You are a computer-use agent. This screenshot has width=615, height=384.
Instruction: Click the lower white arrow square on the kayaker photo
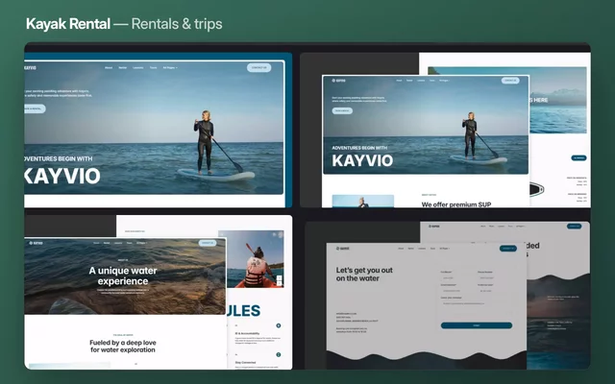coord(279,284)
